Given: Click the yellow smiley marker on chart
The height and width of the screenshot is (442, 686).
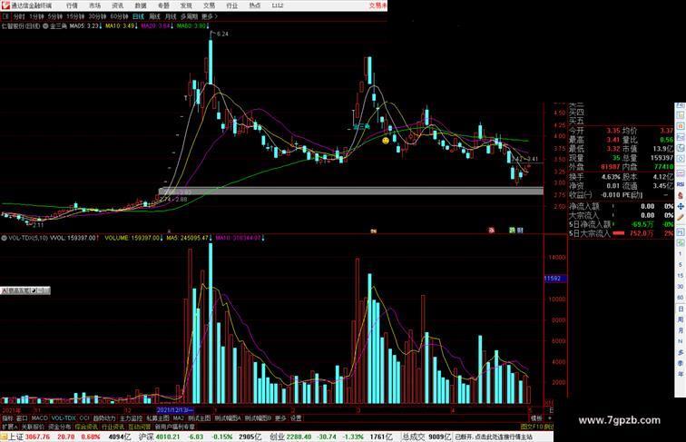Looking at the screenshot, I should (386, 141).
